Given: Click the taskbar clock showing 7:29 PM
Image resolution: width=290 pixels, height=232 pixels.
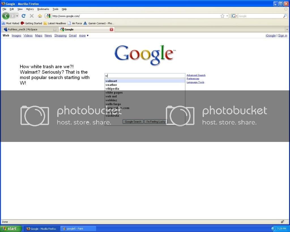Looking at the screenshot, I should point(282,229).
